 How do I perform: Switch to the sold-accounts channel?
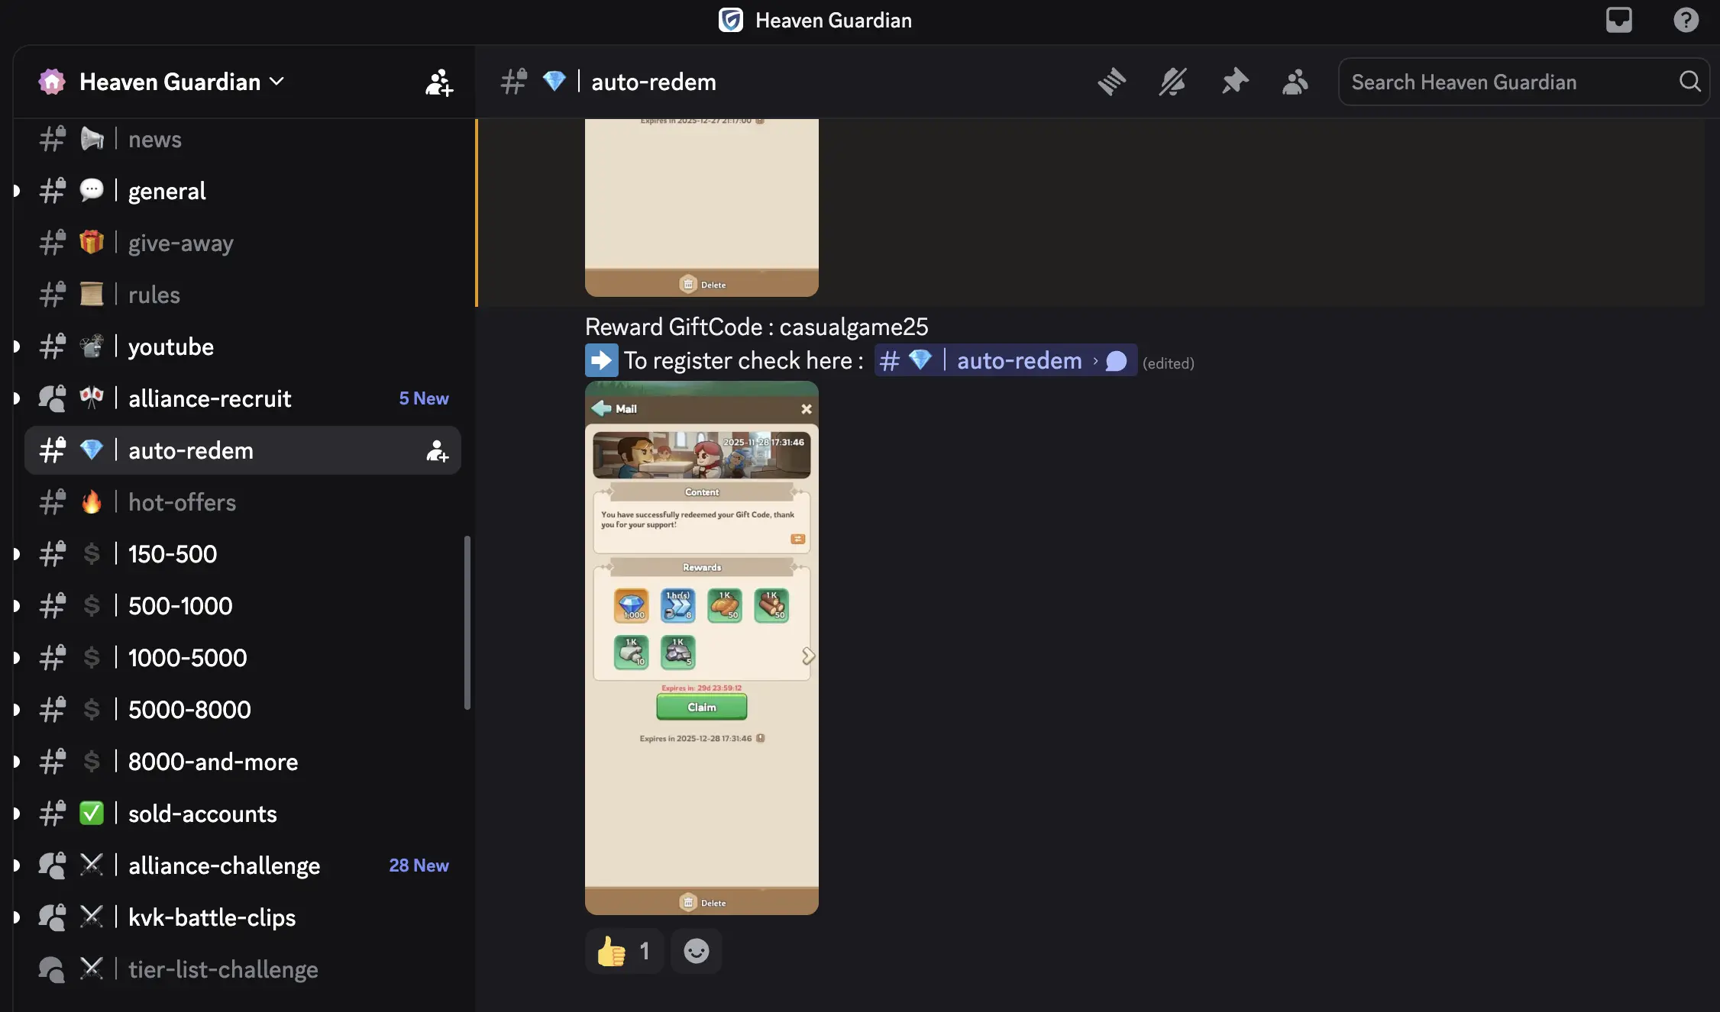pos(202,814)
